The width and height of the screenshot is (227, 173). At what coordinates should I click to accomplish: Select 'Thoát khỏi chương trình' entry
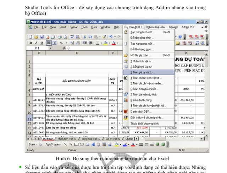(x=149, y=124)
